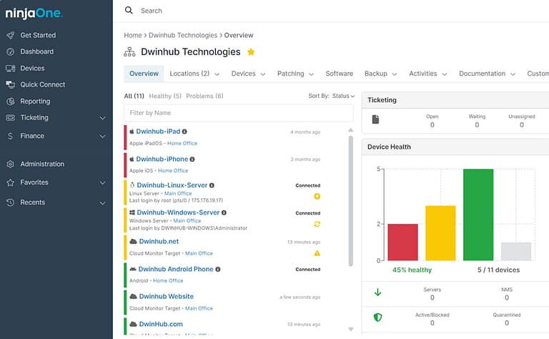Click the yellow status icon on Dwinhub-Linux-Server

(x=317, y=196)
